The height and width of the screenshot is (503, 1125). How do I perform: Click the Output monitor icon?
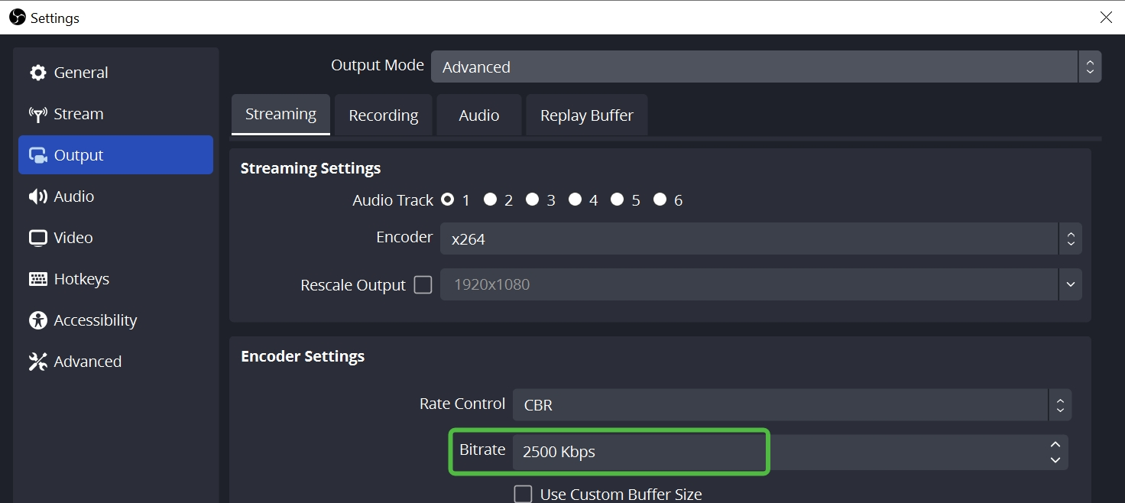coord(37,155)
